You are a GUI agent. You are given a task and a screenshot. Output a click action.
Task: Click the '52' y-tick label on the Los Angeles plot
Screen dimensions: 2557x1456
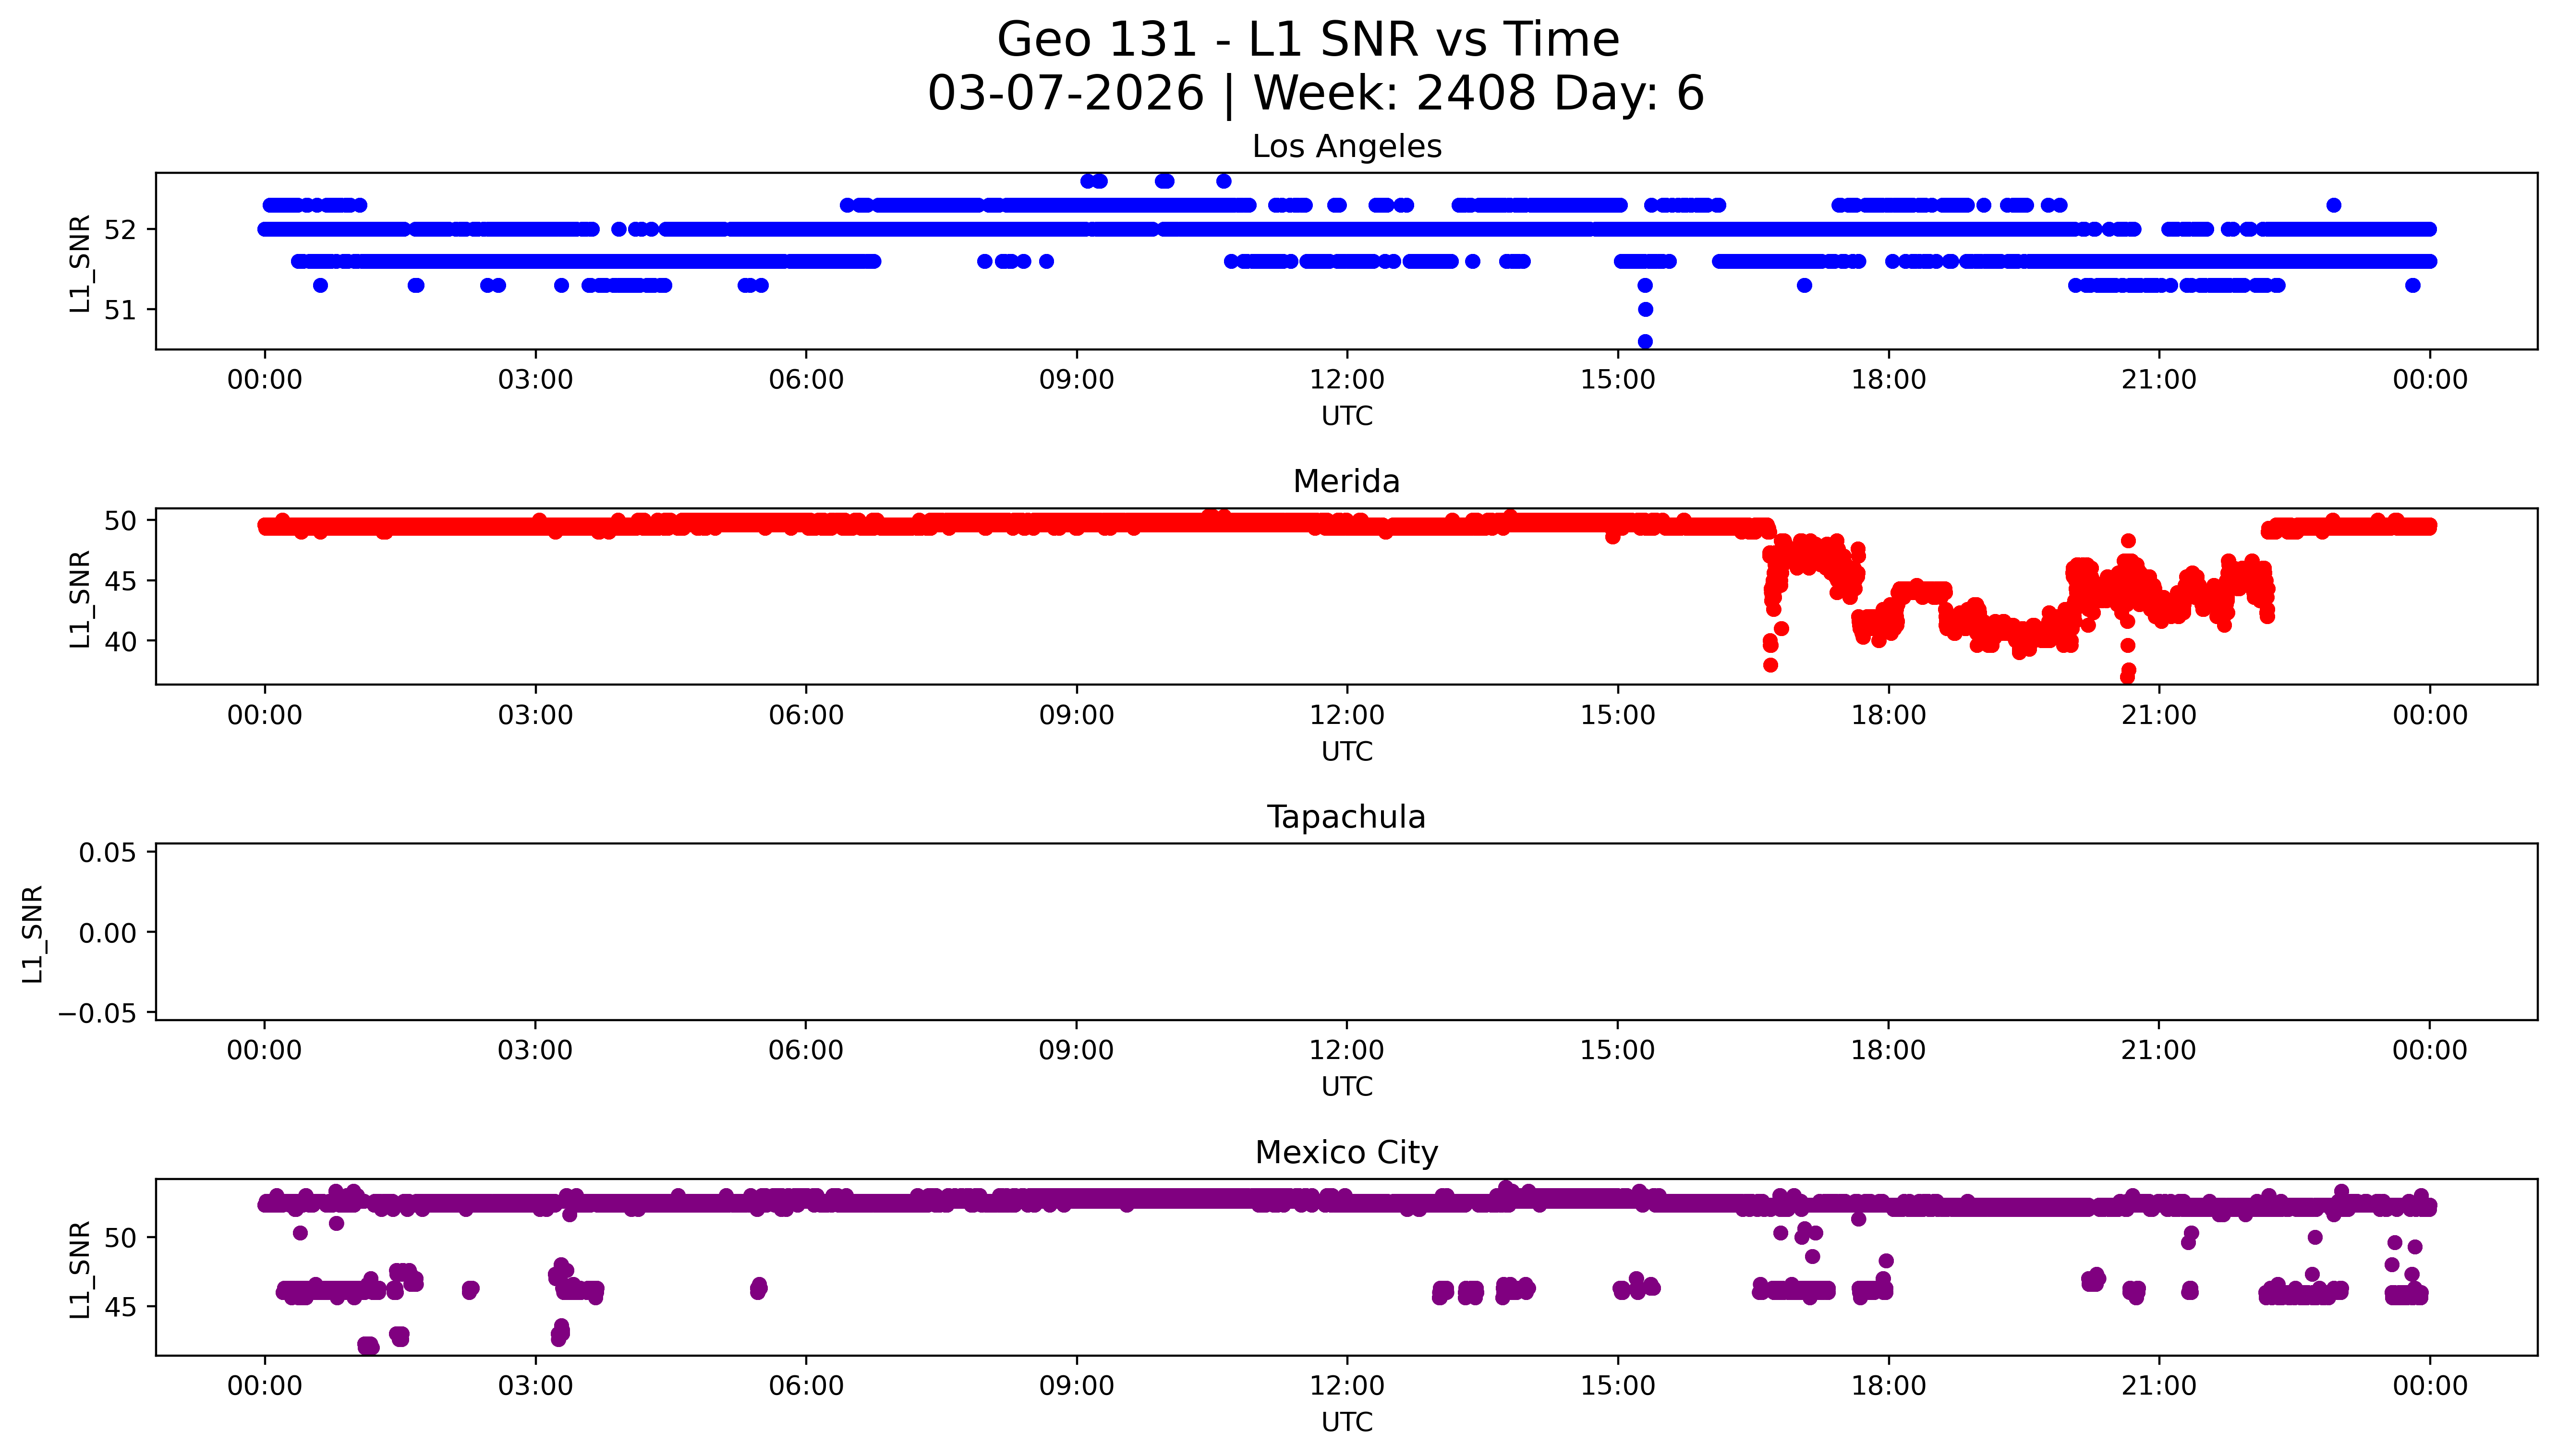(119, 230)
